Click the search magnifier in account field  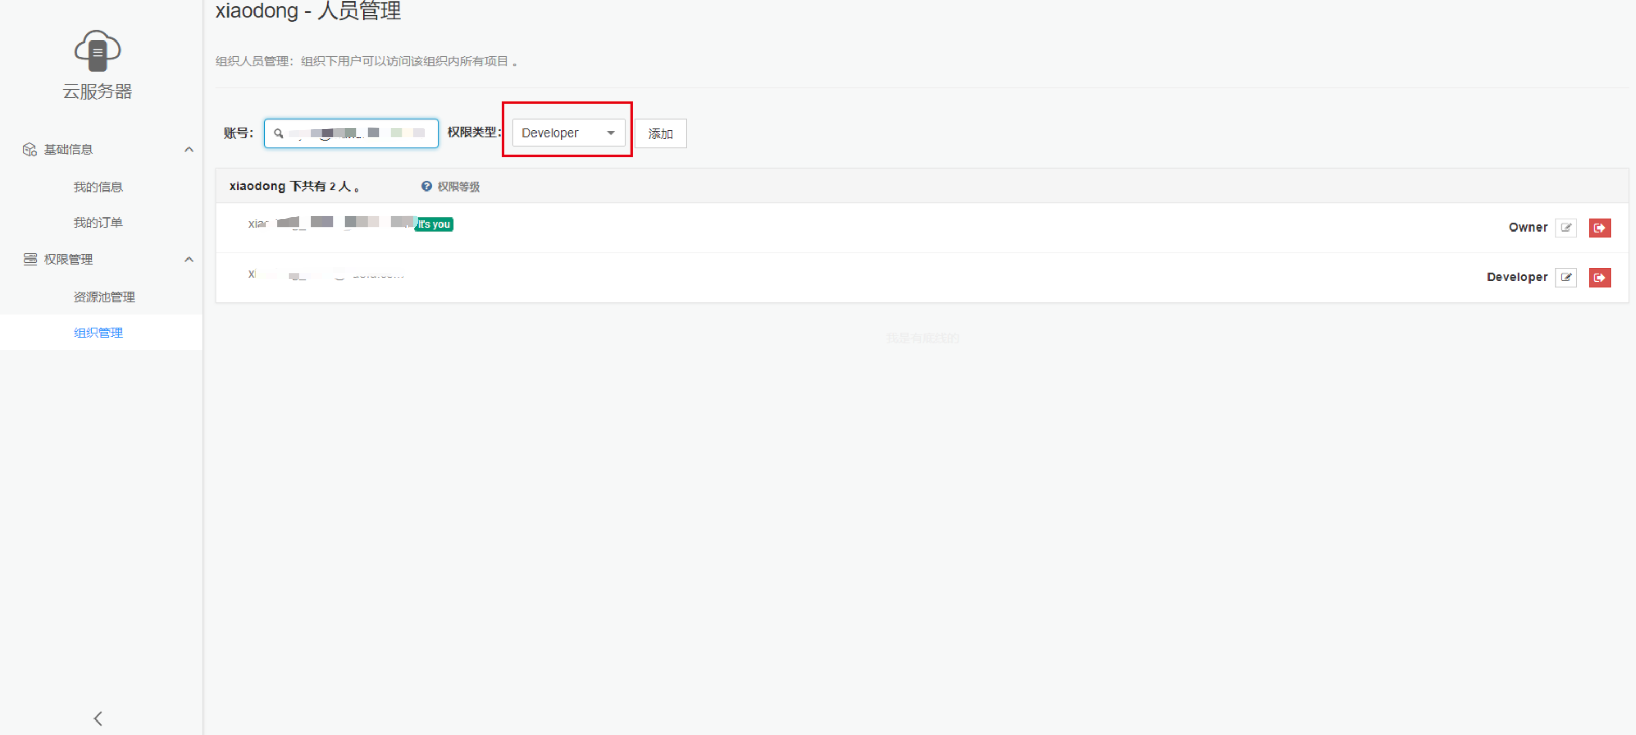278,133
